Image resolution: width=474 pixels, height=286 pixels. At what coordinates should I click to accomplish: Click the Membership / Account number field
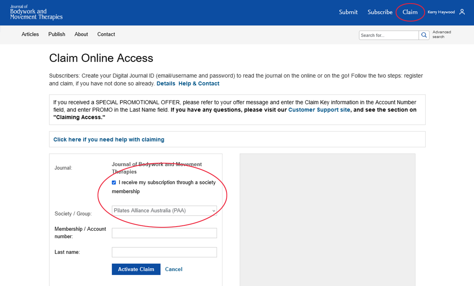[164, 233]
